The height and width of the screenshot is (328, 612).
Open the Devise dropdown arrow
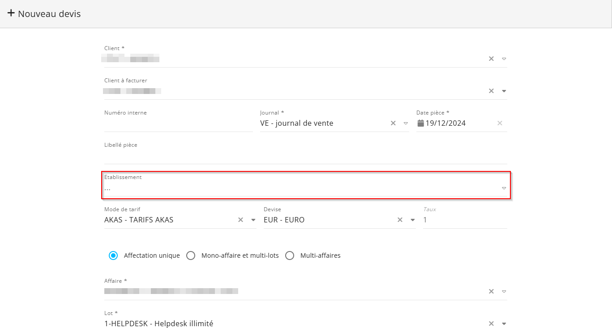(412, 220)
